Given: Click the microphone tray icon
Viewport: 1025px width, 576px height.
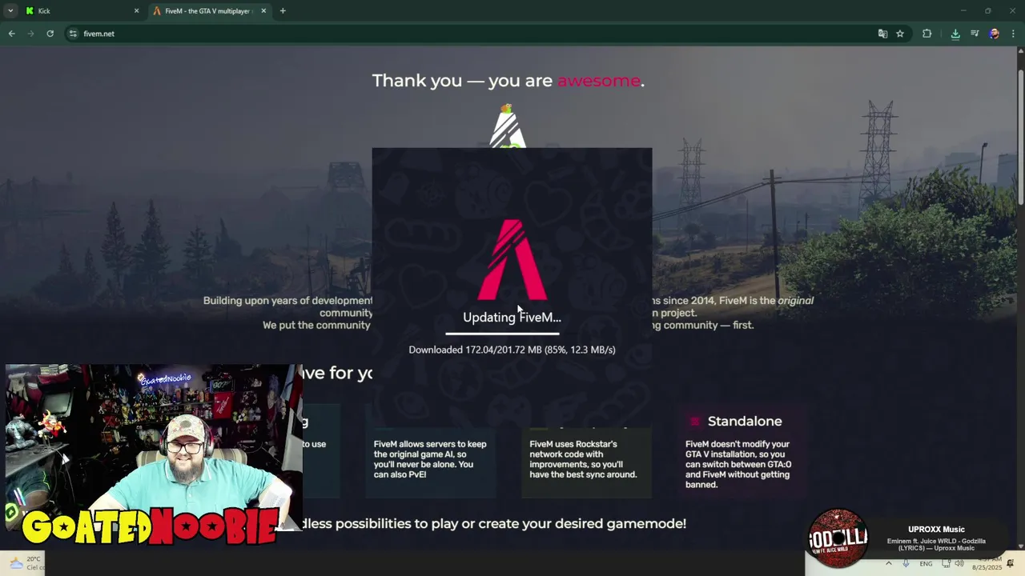Looking at the screenshot, I should 906,564.
